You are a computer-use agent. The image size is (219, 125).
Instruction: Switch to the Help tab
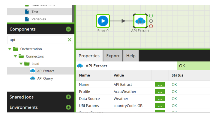[x=131, y=56]
